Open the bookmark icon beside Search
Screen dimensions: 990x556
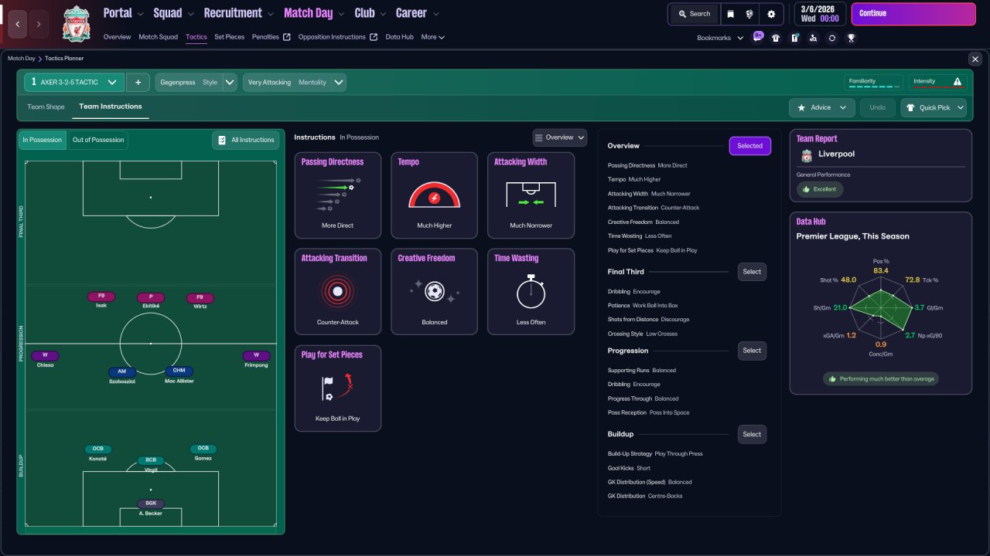[x=731, y=14]
